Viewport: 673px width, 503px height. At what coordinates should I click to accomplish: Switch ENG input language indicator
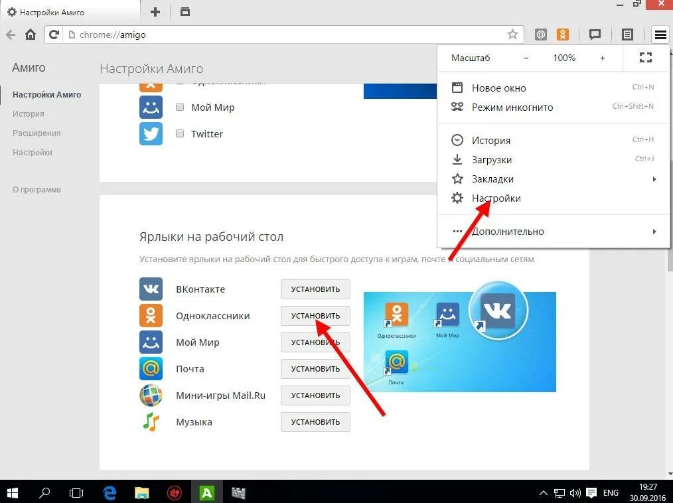click(611, 492)
